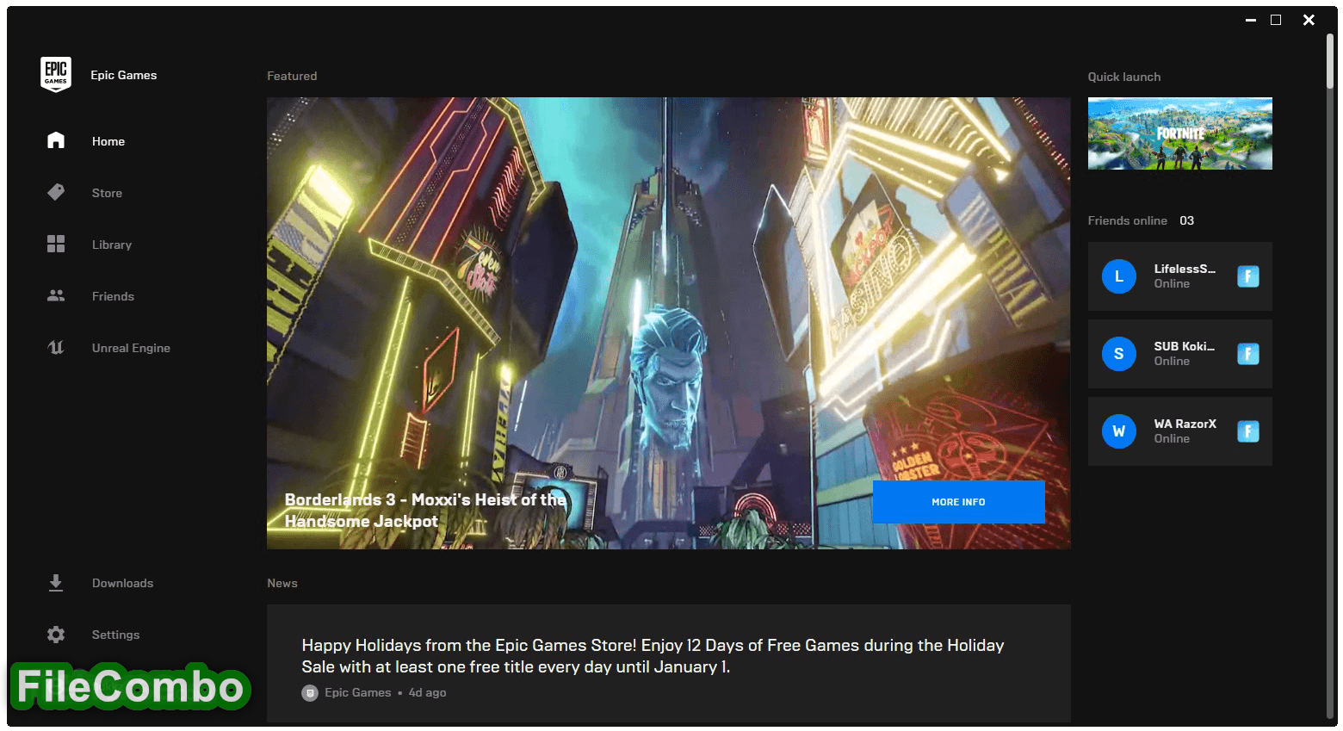The image size is (1343, 731).
Task: Click the 'Featured' heading
Action: tap(292, 76)
